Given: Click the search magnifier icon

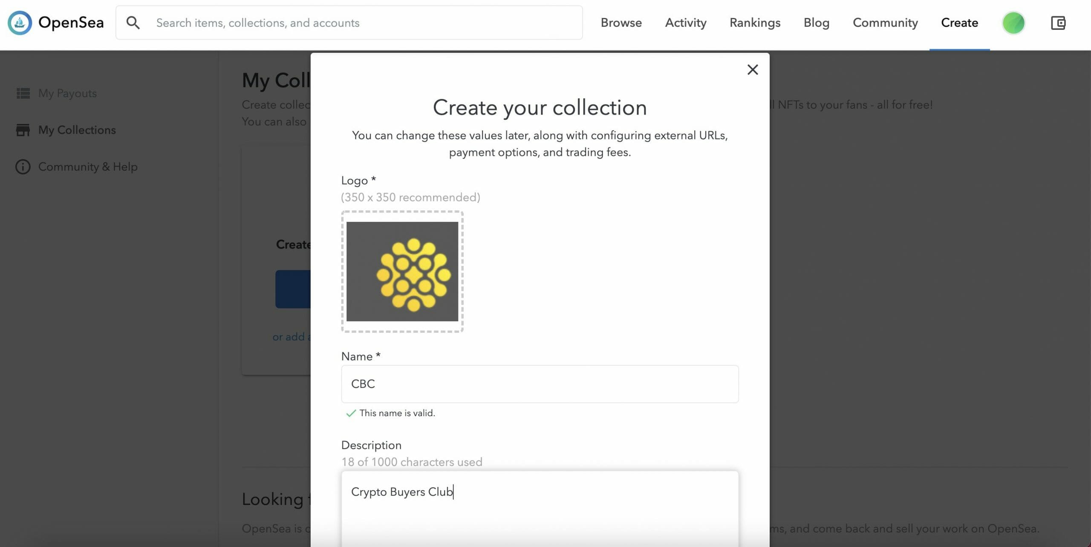Looking at the screenshot, I should (133, 23).
